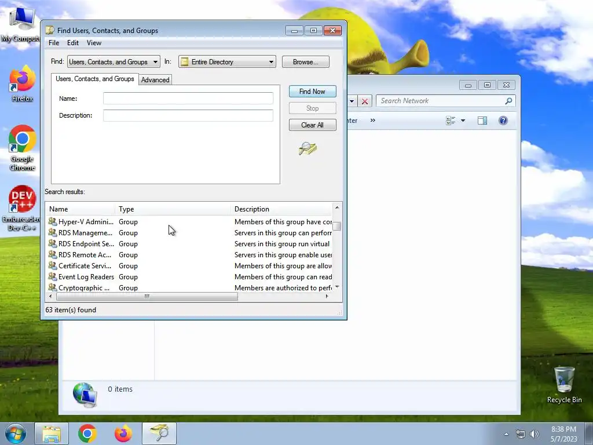593x445 pixels.
Task: Click the horizontal scrollbar right arrow
Action: (327, 296)
